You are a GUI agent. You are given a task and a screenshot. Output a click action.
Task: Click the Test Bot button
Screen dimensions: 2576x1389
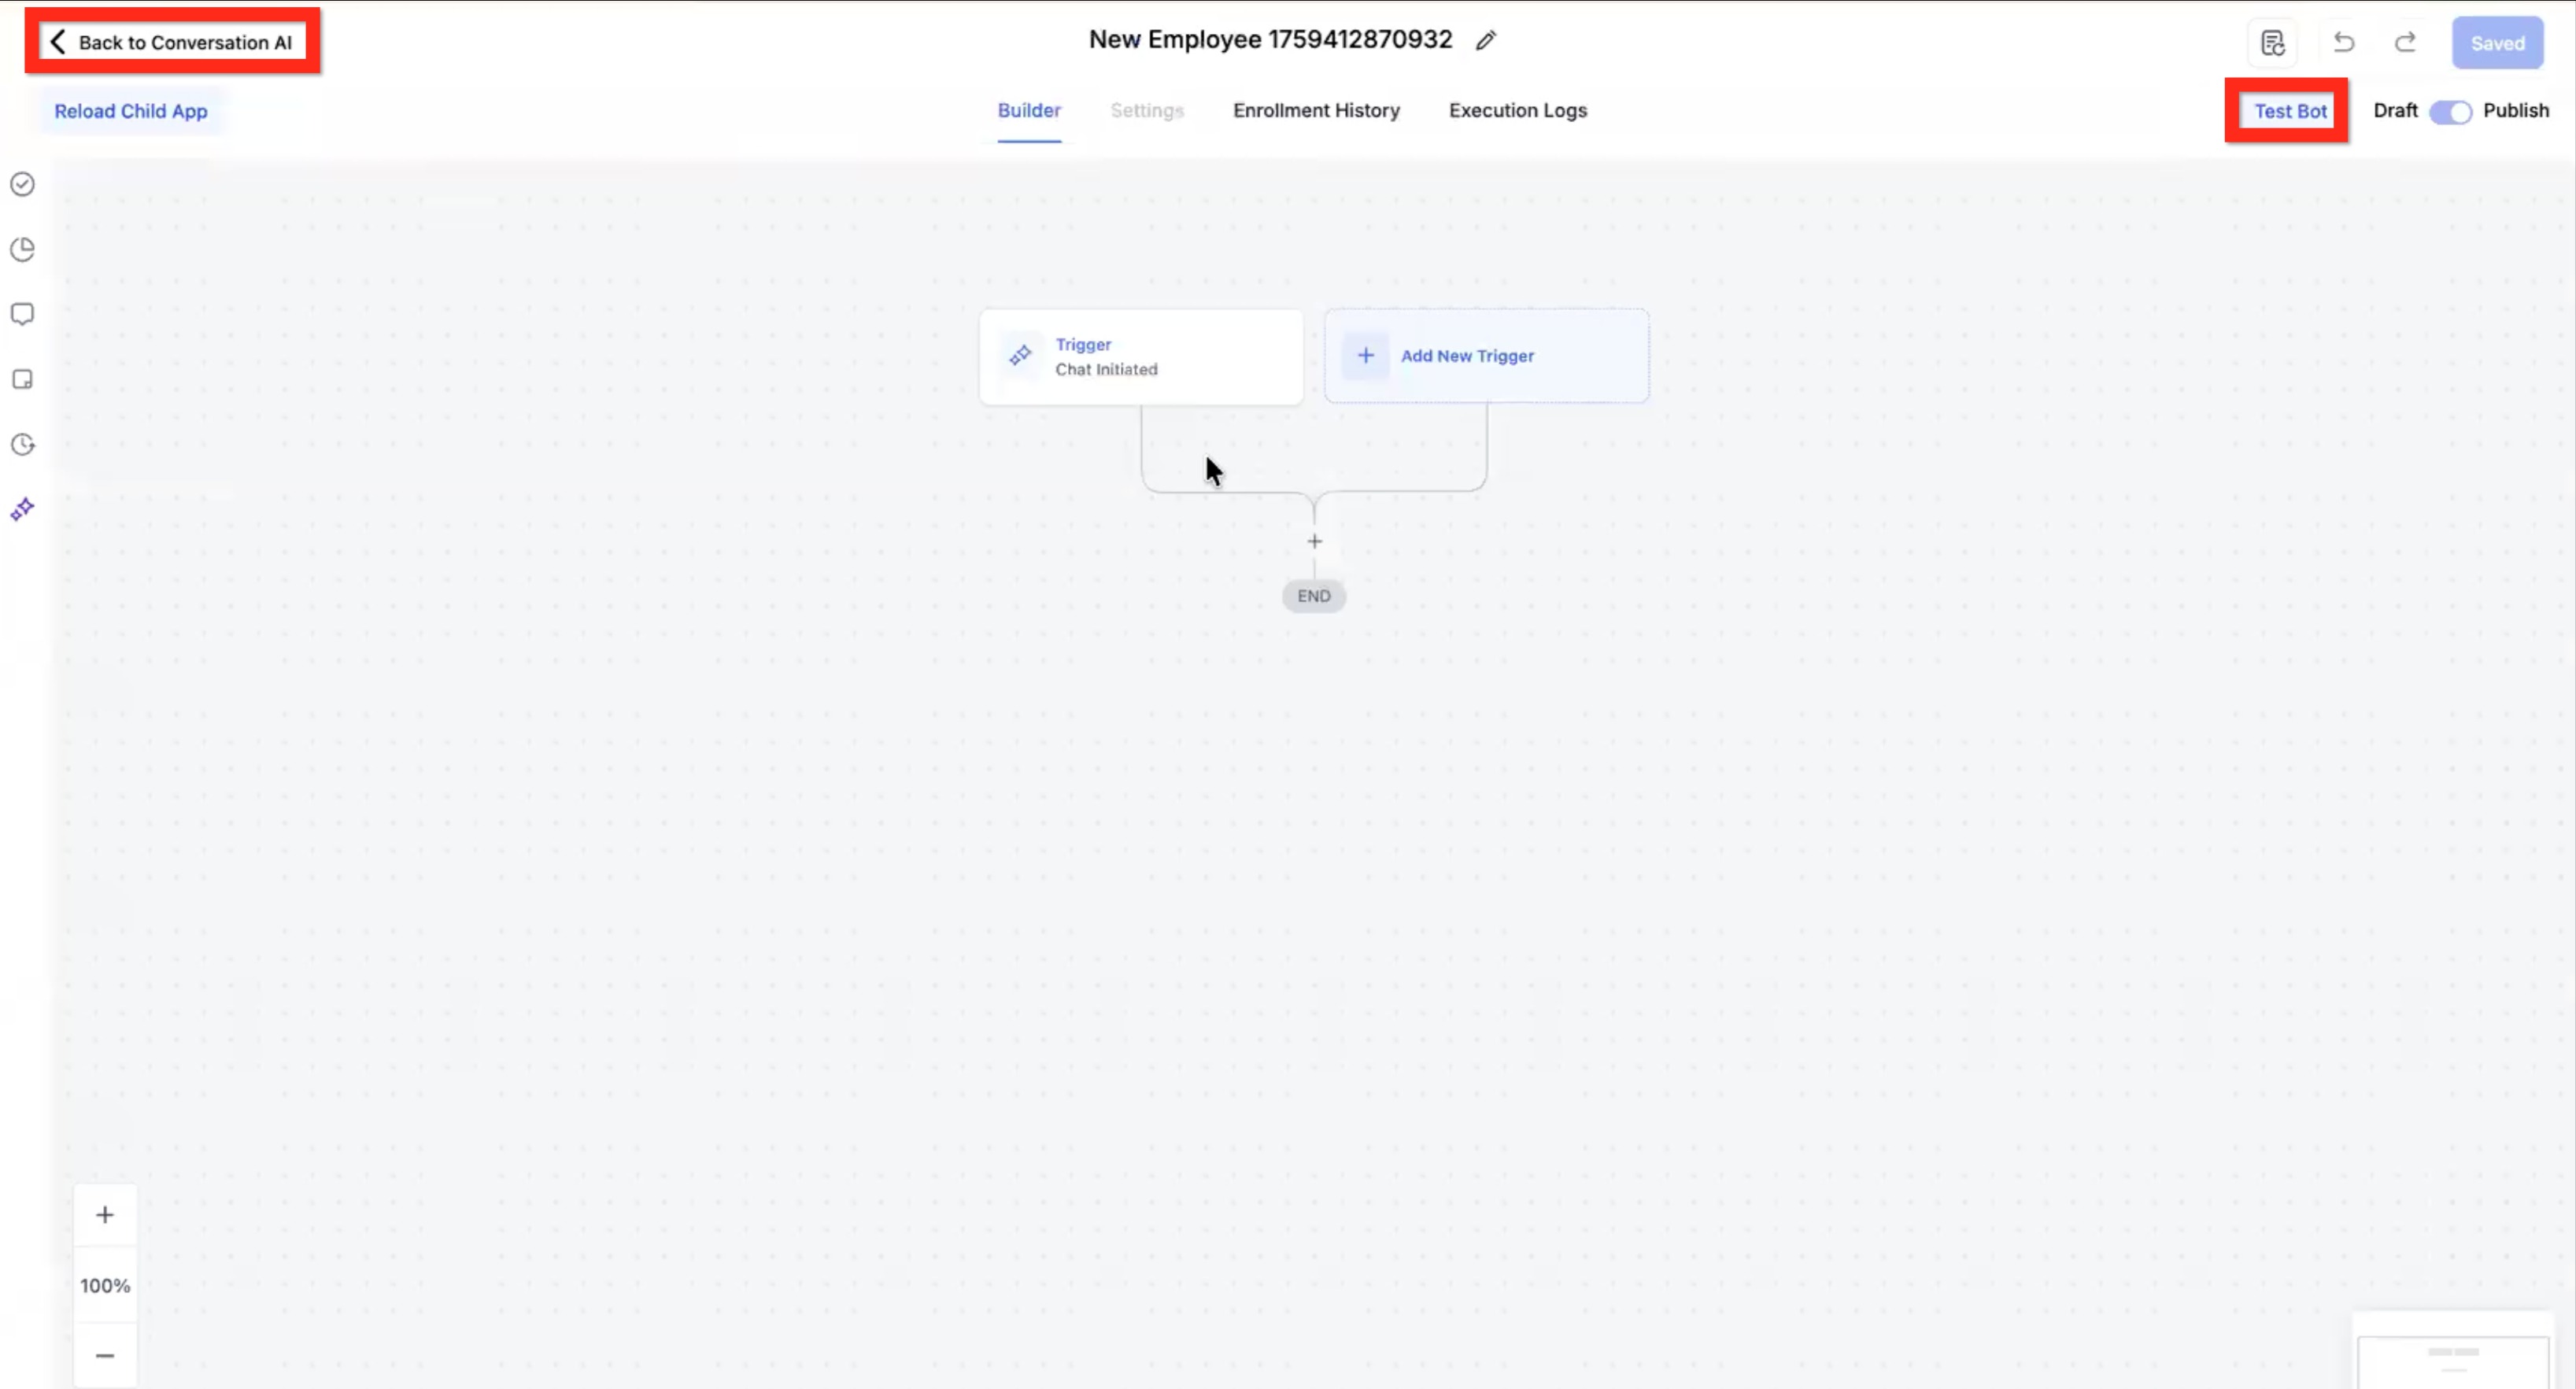2289,111
